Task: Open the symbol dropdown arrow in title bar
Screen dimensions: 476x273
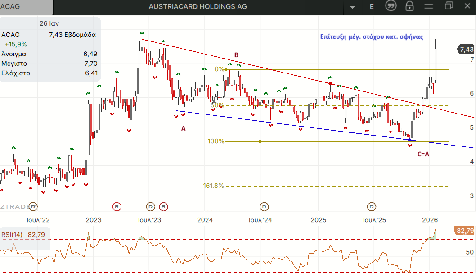Action: tap(352, 7)
